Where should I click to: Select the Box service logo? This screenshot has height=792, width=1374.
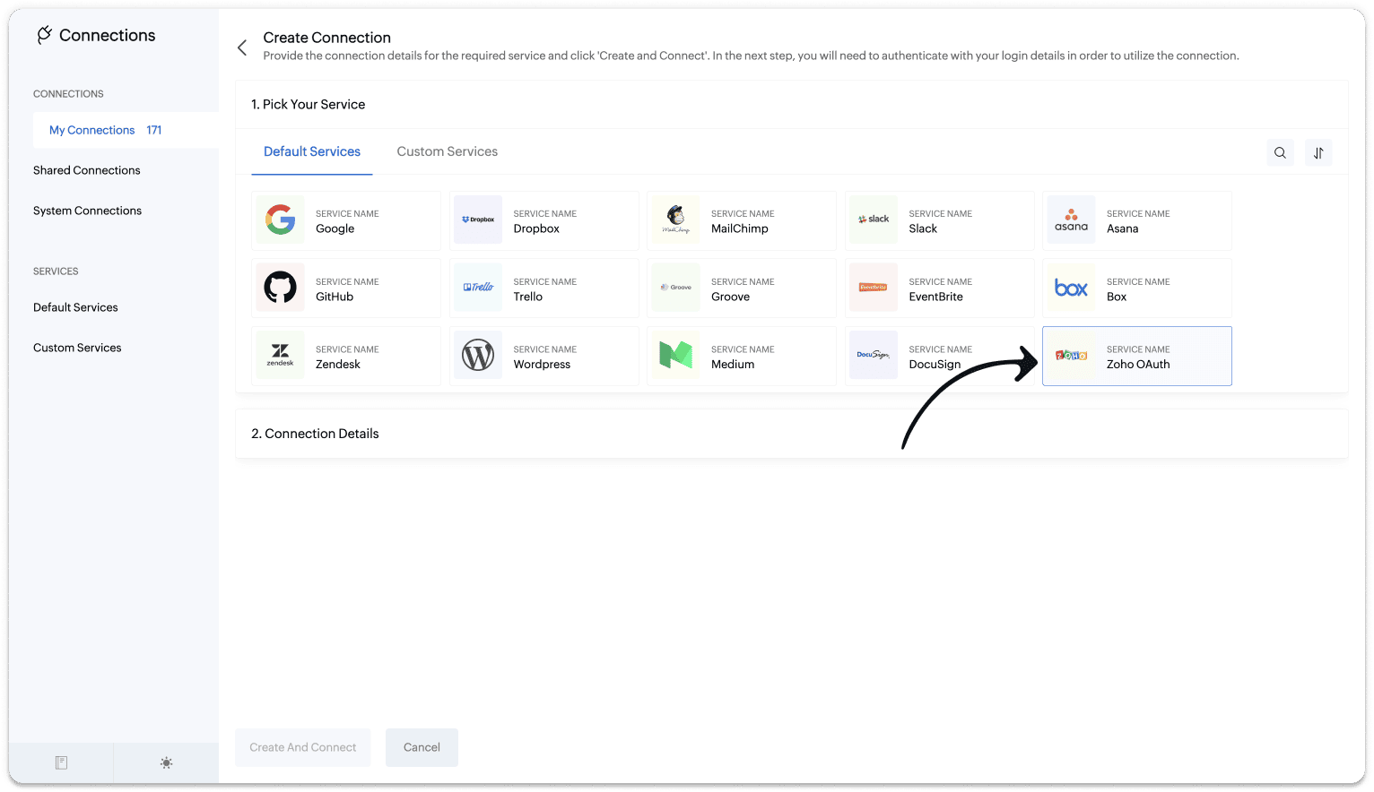coord(1071,288)
